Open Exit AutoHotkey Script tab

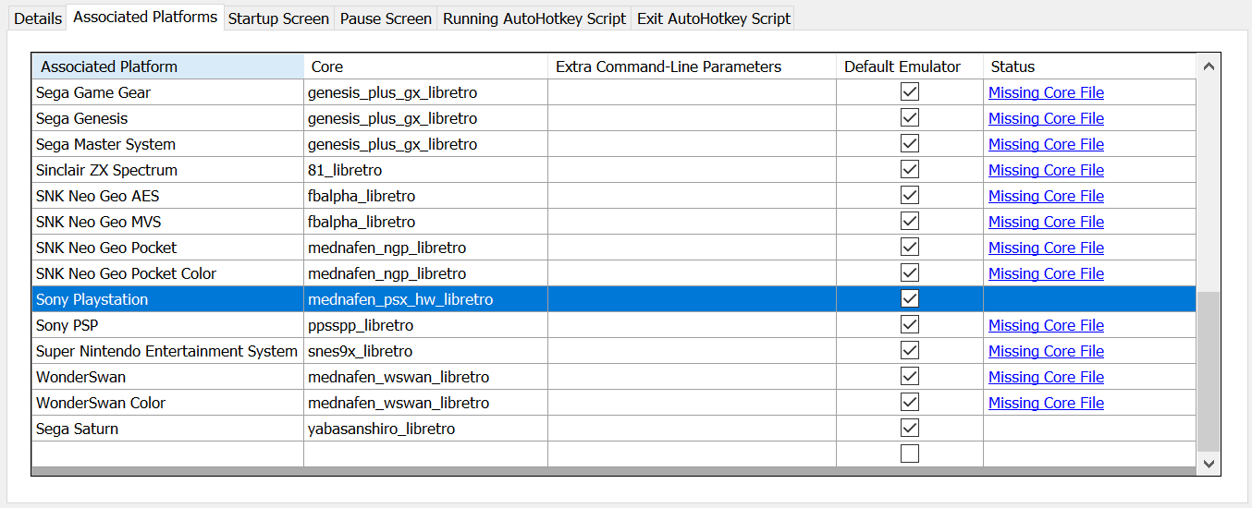(714, 18)
